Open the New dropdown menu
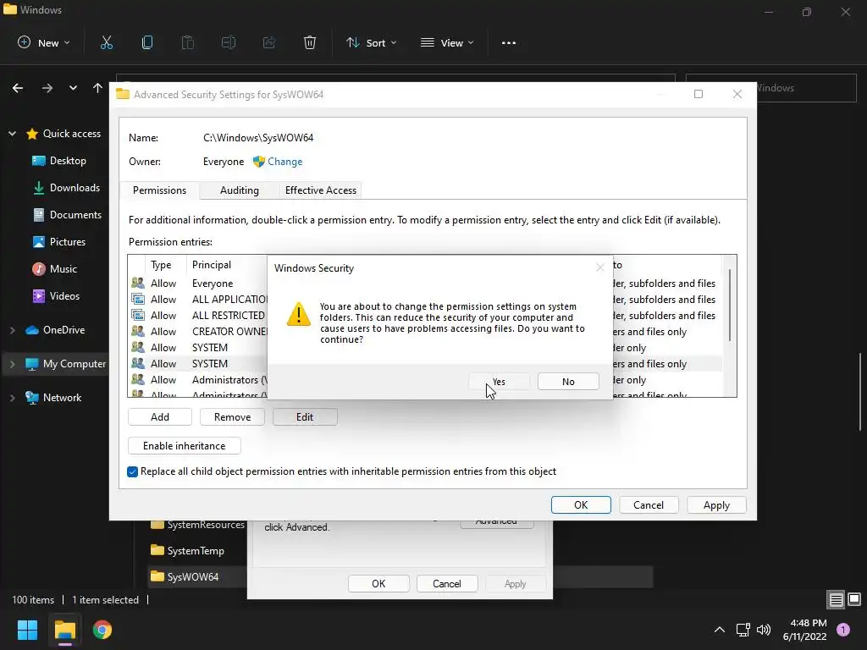Screen dimensions: 867x650 pos(44,42)
